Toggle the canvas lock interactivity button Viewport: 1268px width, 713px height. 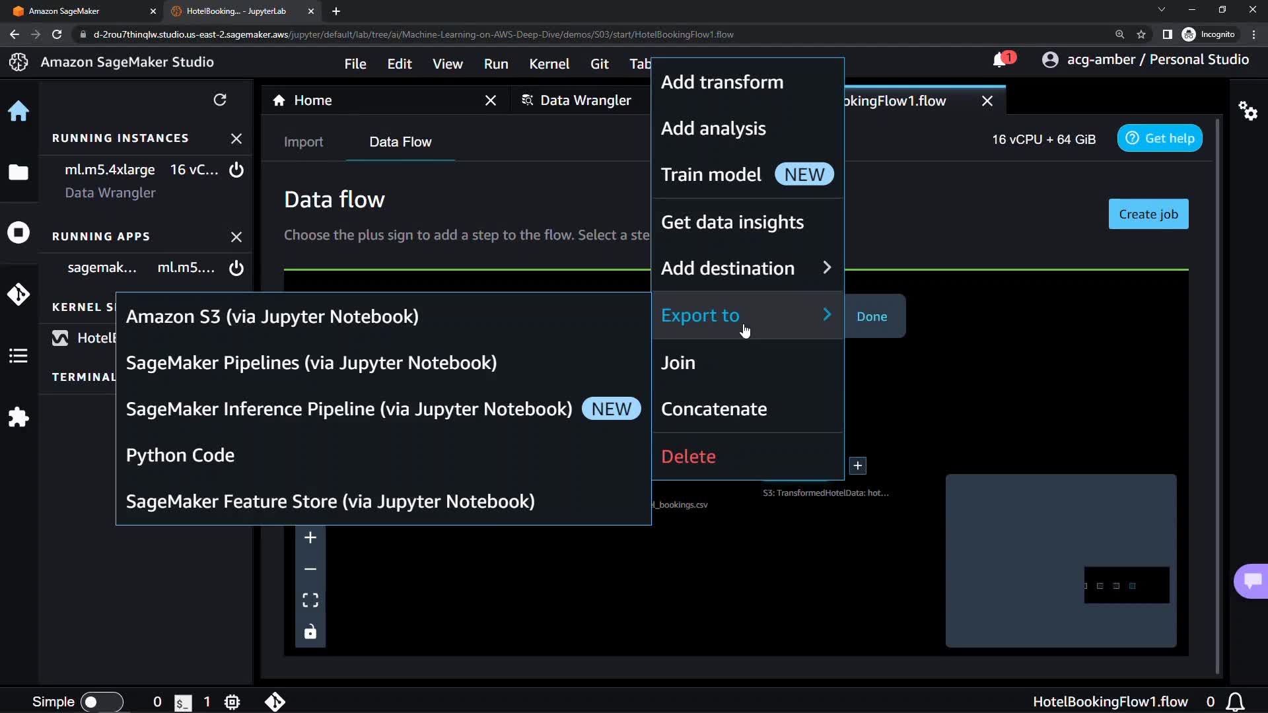(310, 632)
